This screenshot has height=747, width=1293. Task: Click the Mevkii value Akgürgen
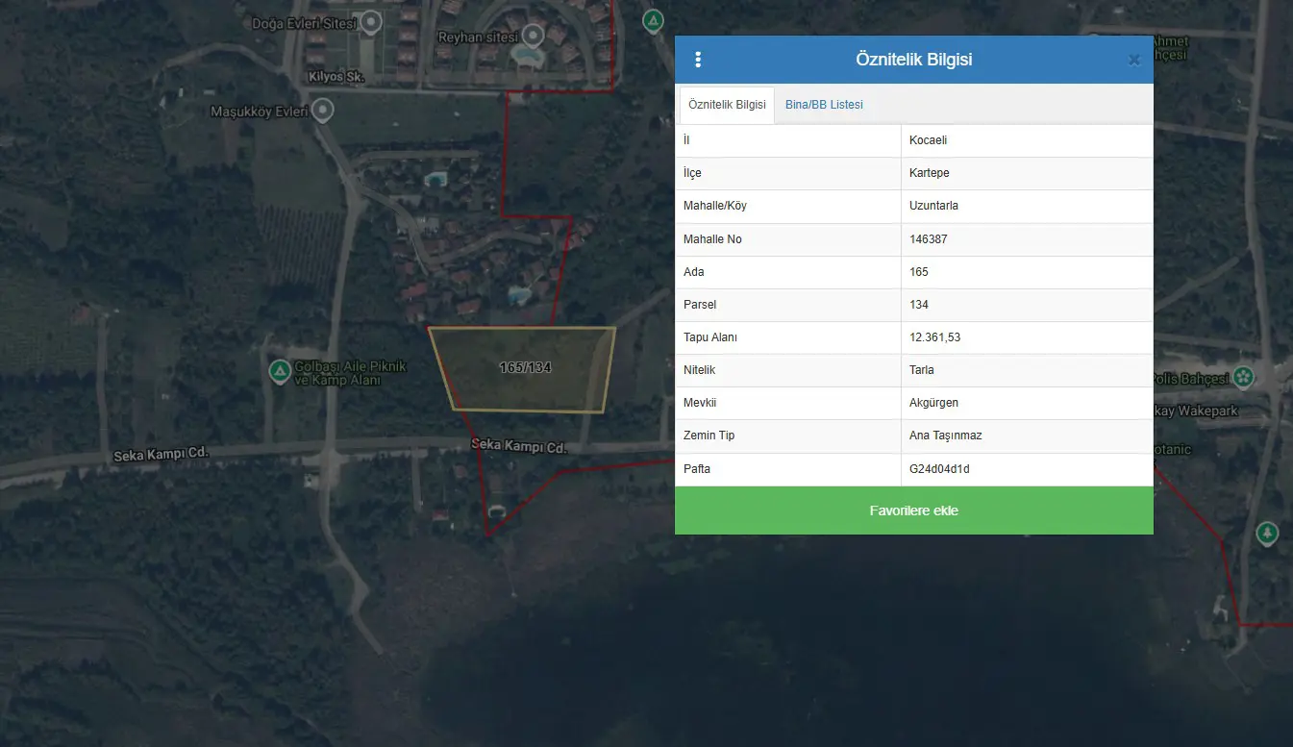click(934, 403)
